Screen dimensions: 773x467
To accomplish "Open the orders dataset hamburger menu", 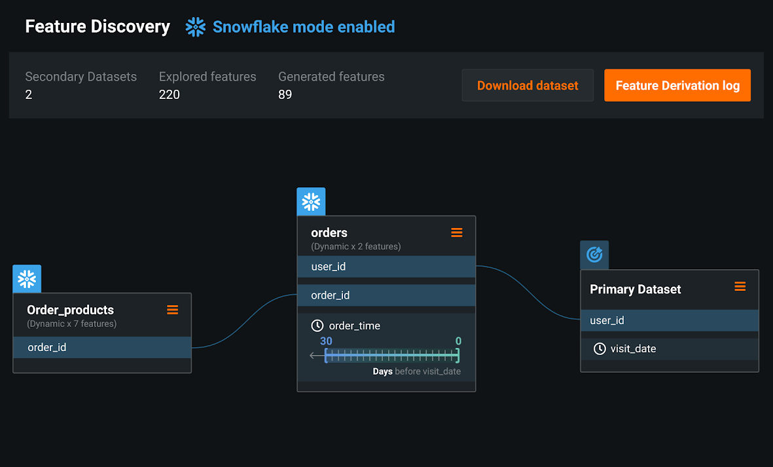I will click(x=457, y=233).
